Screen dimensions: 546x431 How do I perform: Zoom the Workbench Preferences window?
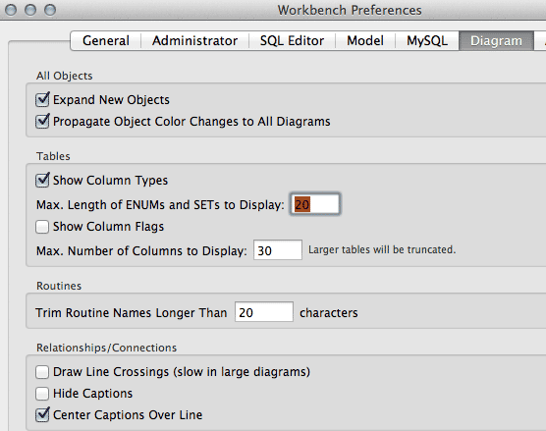pyautogui.click(x=50, y=10)
